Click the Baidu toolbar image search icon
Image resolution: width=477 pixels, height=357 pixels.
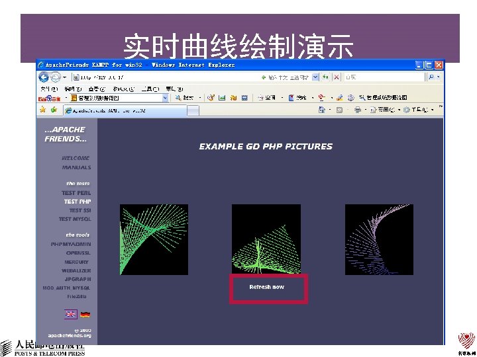tap(222, 98)
